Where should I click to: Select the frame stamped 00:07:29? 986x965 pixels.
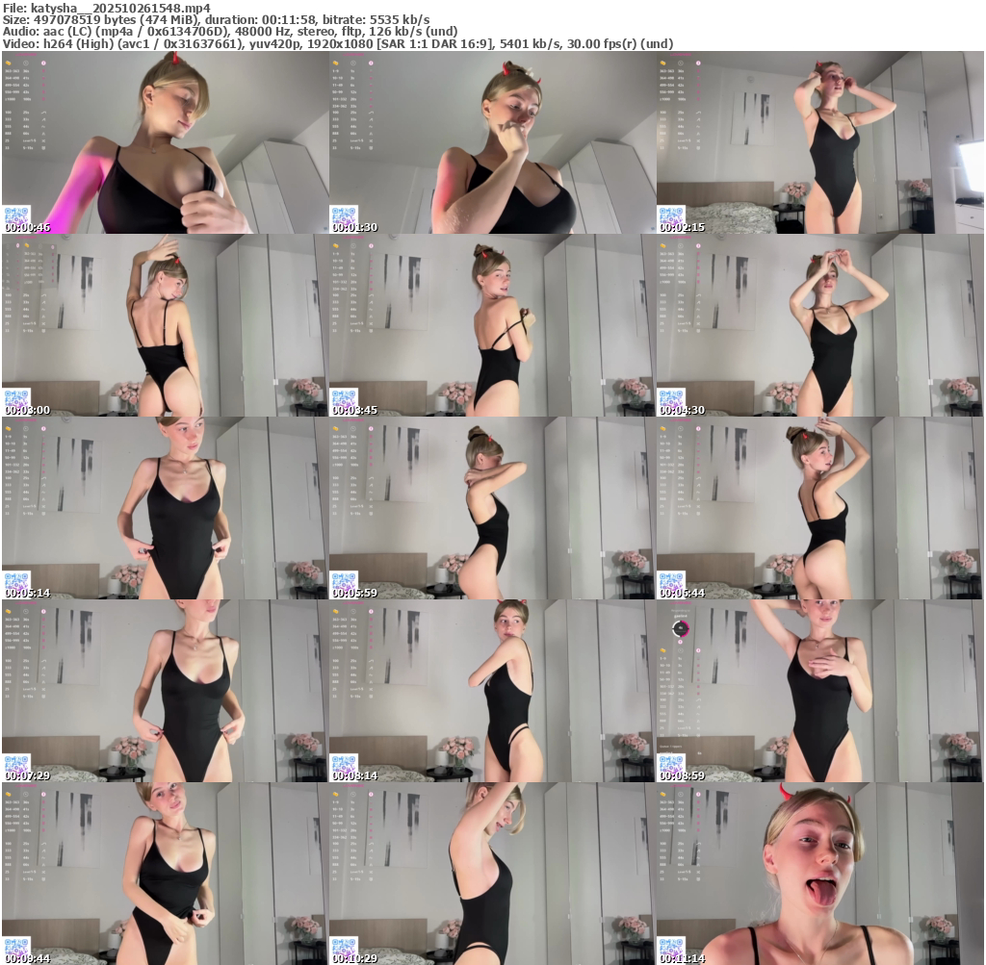[x=165, y=691]
